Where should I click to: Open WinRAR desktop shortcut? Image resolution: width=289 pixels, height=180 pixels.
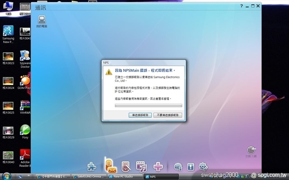(25, 107)
